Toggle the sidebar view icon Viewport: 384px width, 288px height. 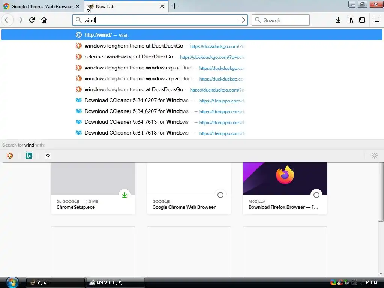(x=362, y=20)
